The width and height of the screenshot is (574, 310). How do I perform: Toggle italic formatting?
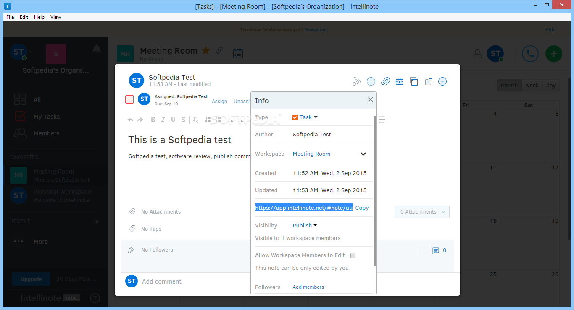click(x=163, y=120)
